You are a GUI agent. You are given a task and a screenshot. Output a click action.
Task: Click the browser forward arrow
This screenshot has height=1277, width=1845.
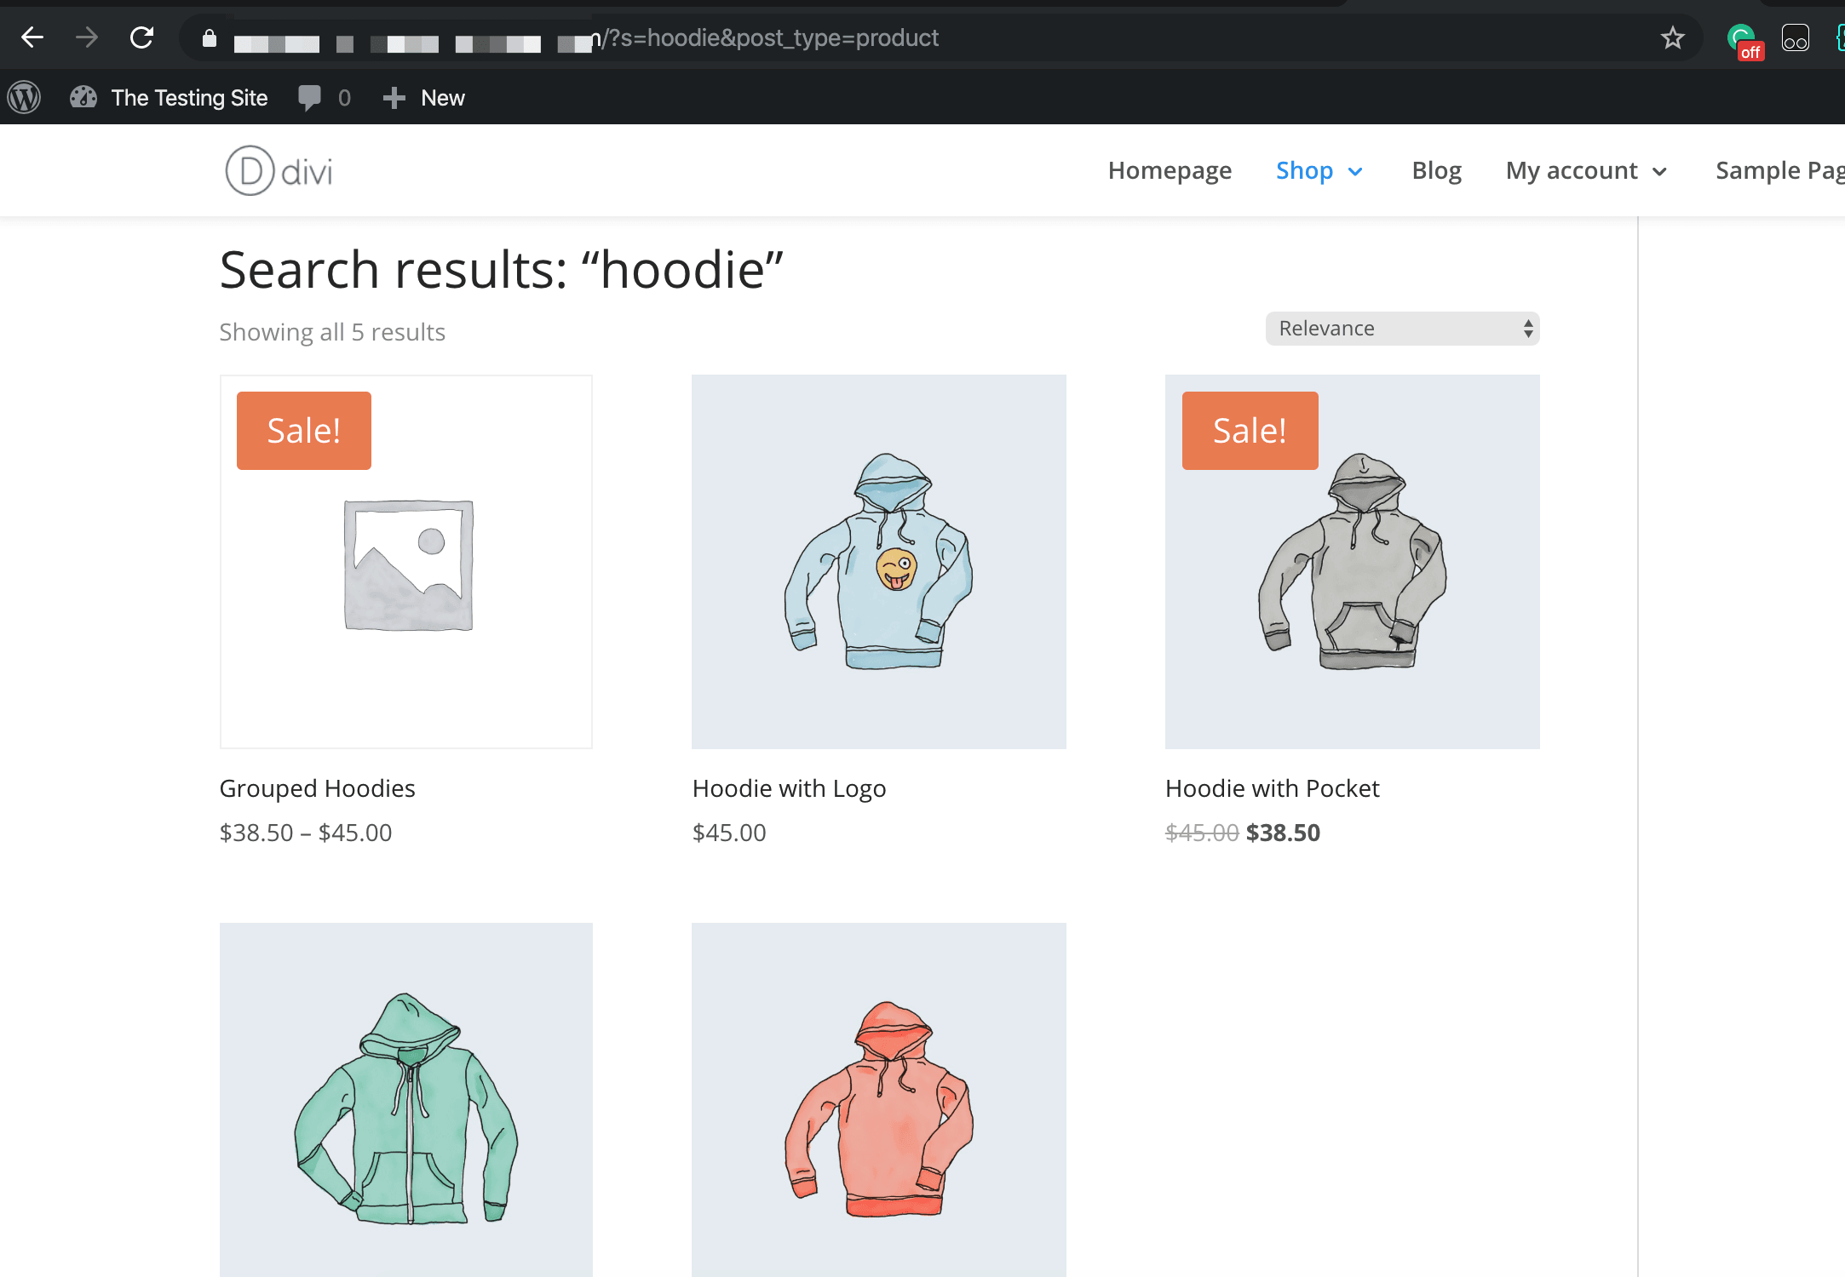pos(86,37)
